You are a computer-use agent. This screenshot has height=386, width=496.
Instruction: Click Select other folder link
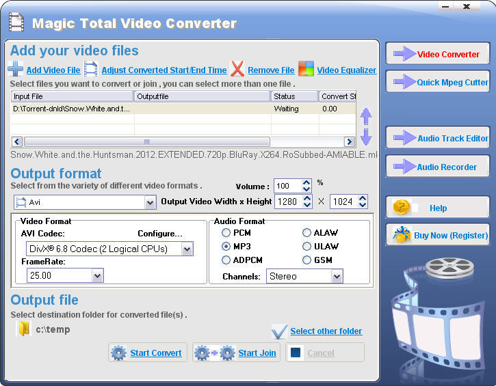pos(326,331)
